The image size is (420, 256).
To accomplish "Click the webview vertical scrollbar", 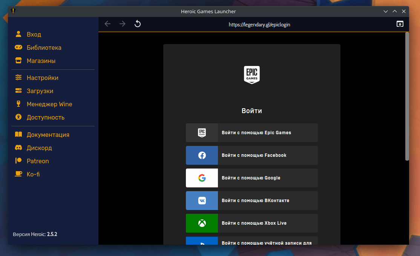I will click(x=407, y=97).
